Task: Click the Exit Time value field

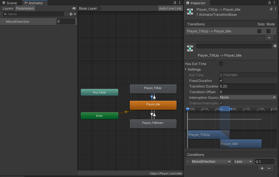Action: coord(248,75)
